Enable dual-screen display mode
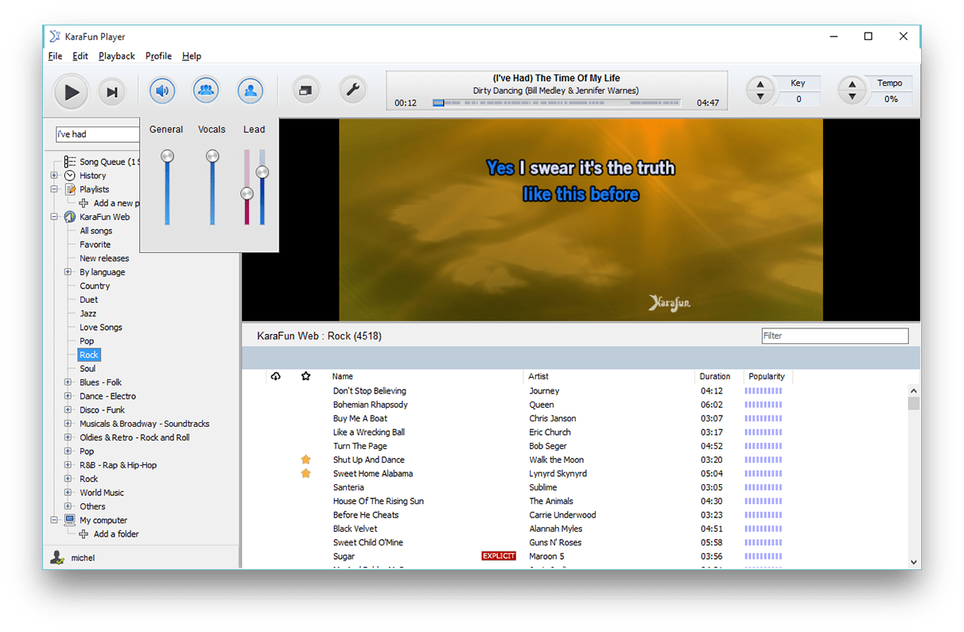 (305, 90)
